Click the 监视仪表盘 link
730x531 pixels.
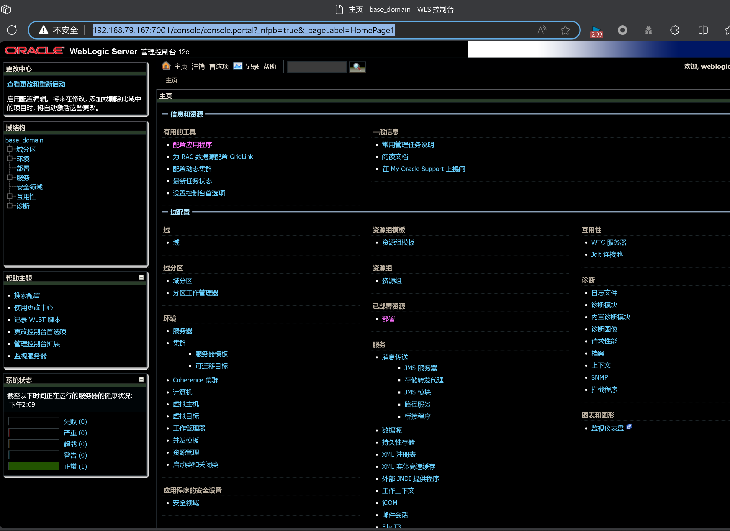tap(607, 428)
